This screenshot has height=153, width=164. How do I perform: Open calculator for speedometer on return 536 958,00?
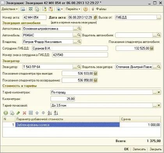pos(95,80)
